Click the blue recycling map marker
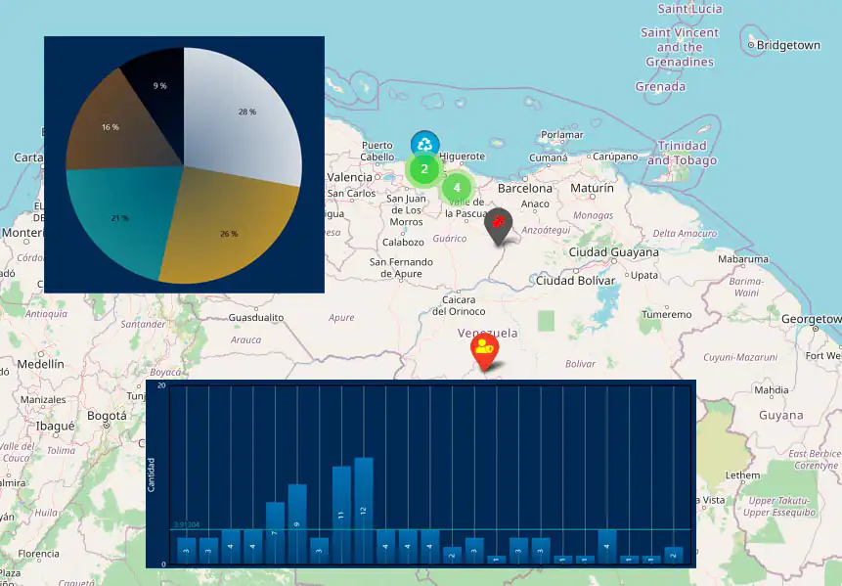 coord(424,144)
